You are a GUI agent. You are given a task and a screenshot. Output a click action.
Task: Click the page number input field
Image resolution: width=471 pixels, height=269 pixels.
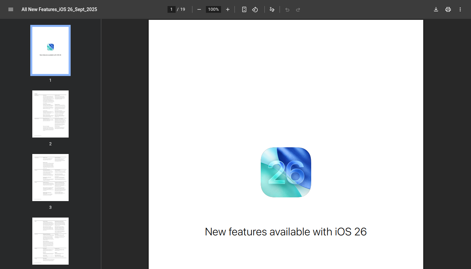pos(171,9)
